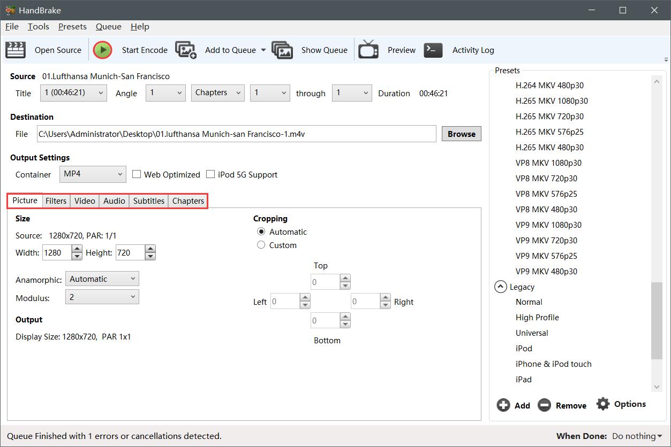The height and width of the screenshot is (447, 671).
Task: Enable the iPod 5G Support checkbox
Action: click(210, 174)
